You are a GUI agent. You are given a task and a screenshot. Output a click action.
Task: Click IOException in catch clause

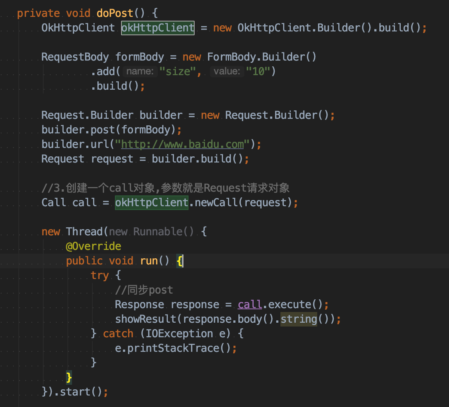[179, 334]
